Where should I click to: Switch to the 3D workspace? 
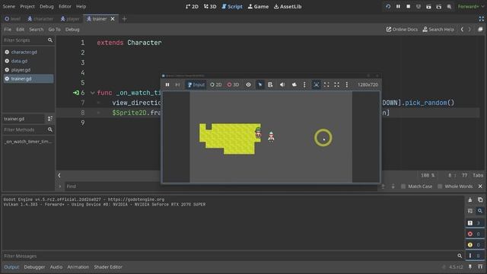[x=210, y=7]
